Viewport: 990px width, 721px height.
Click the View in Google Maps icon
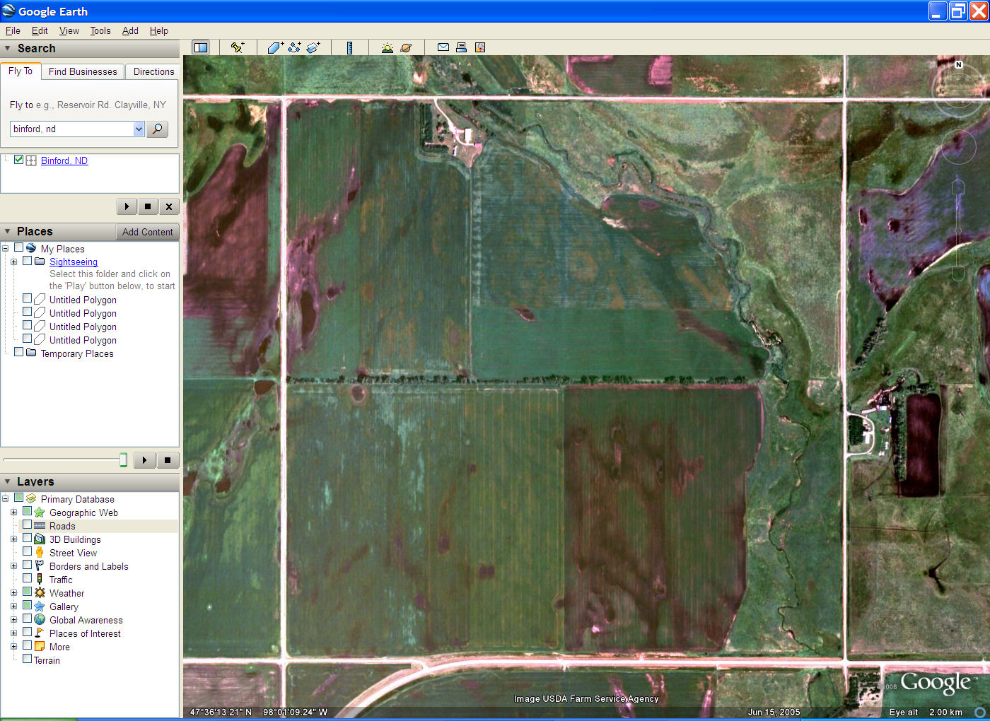(480, 47)
